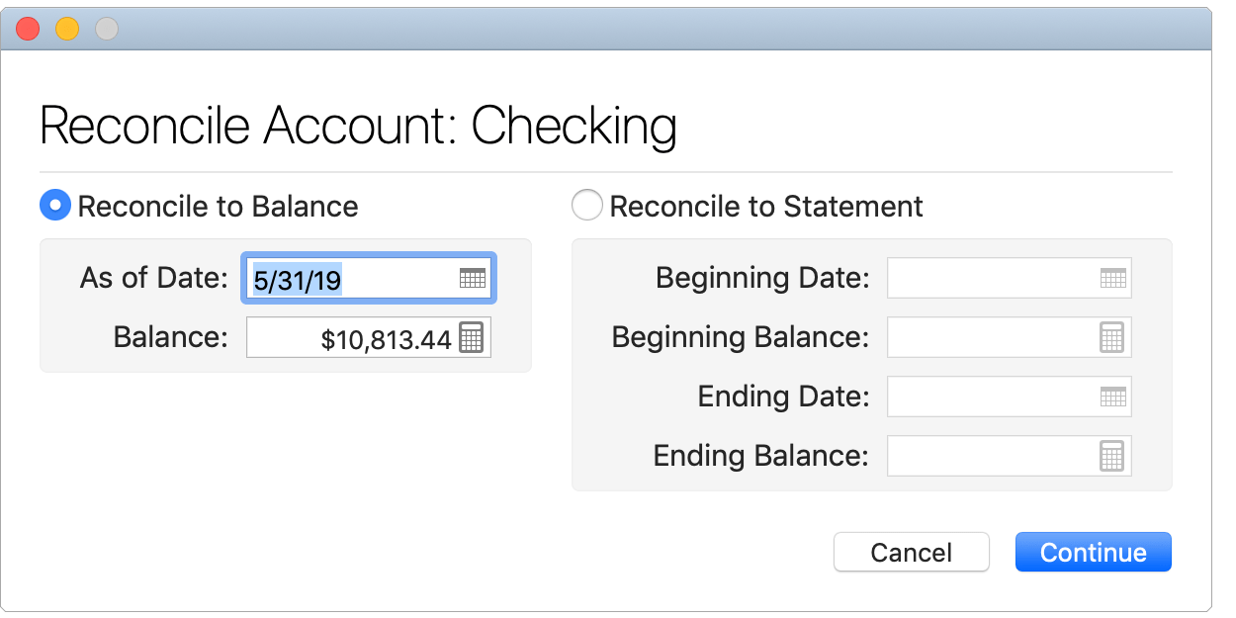1236x618 pixels.
Task: Click the Cancel button
Action: point(911,552)
